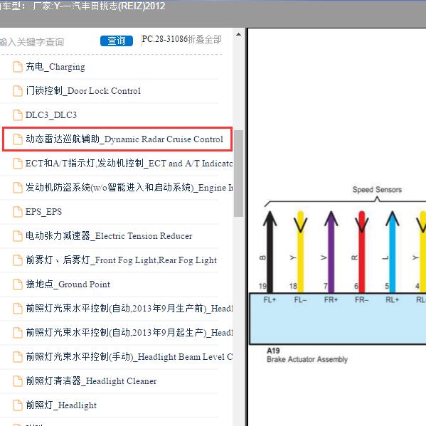Click file icon beside Ground Point
This screenshot has height=426, width=426.
(18, 284)
